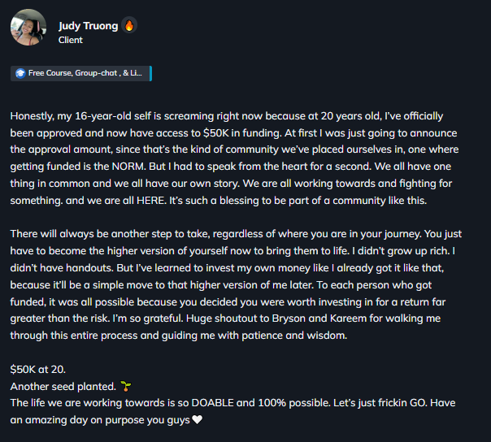Click the blue bar ending the tag
491x442 pixels.
151,73
